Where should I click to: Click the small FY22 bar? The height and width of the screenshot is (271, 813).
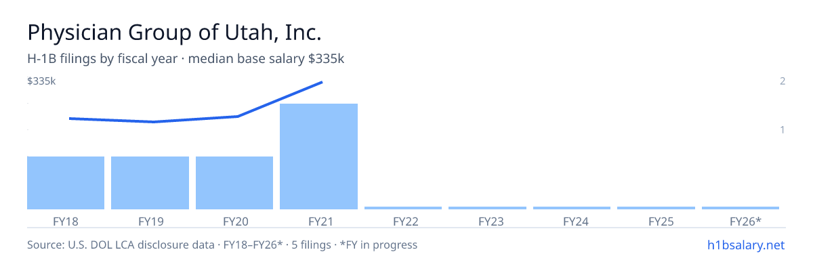point(403,208)
